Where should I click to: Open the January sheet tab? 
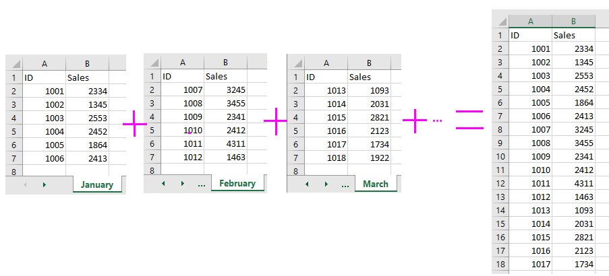tap(97, 184)
